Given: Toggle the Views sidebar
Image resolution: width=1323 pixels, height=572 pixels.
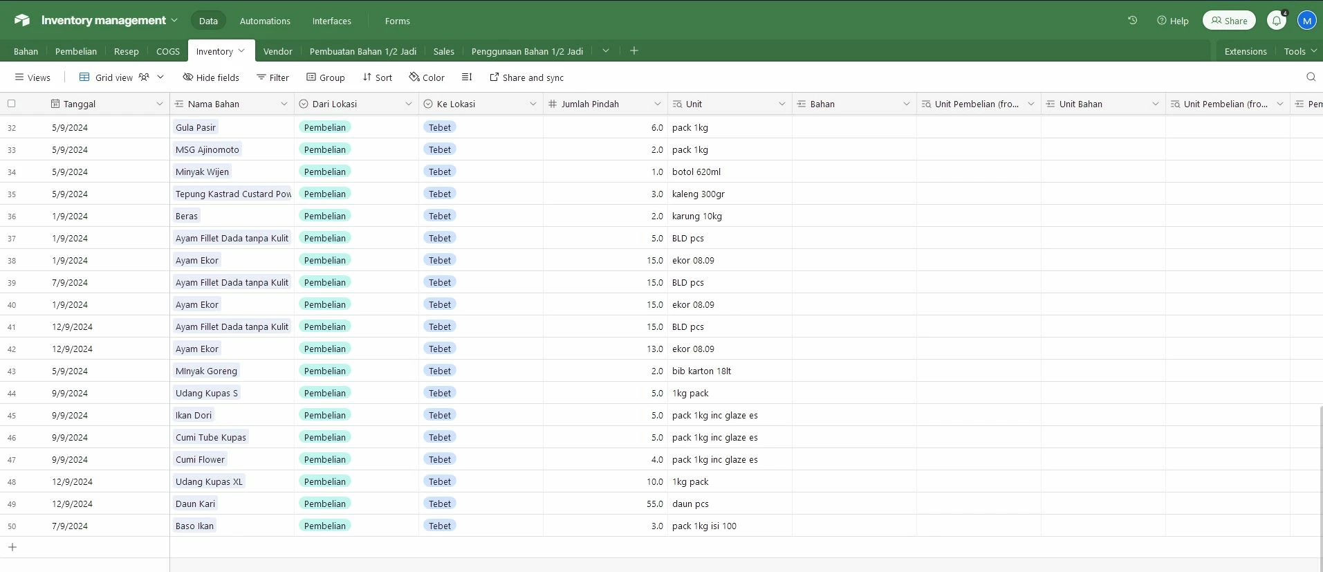Looking at the screenshot, I should 33,77.
